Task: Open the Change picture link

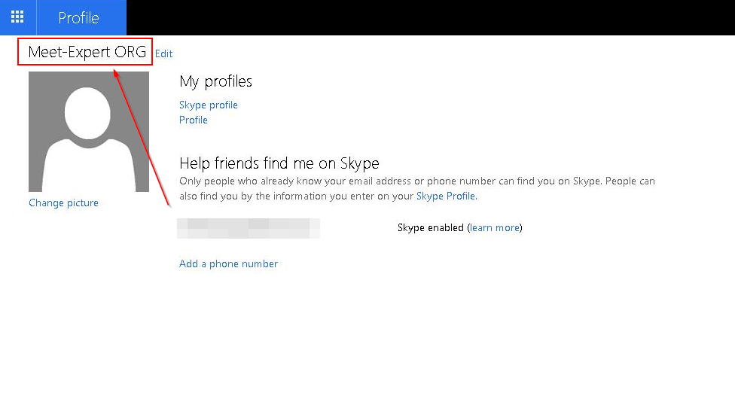Action: coord(63,203)
